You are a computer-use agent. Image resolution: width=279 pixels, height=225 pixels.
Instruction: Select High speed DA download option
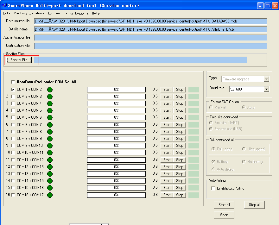pyautogui.click(x=244, y=149)
